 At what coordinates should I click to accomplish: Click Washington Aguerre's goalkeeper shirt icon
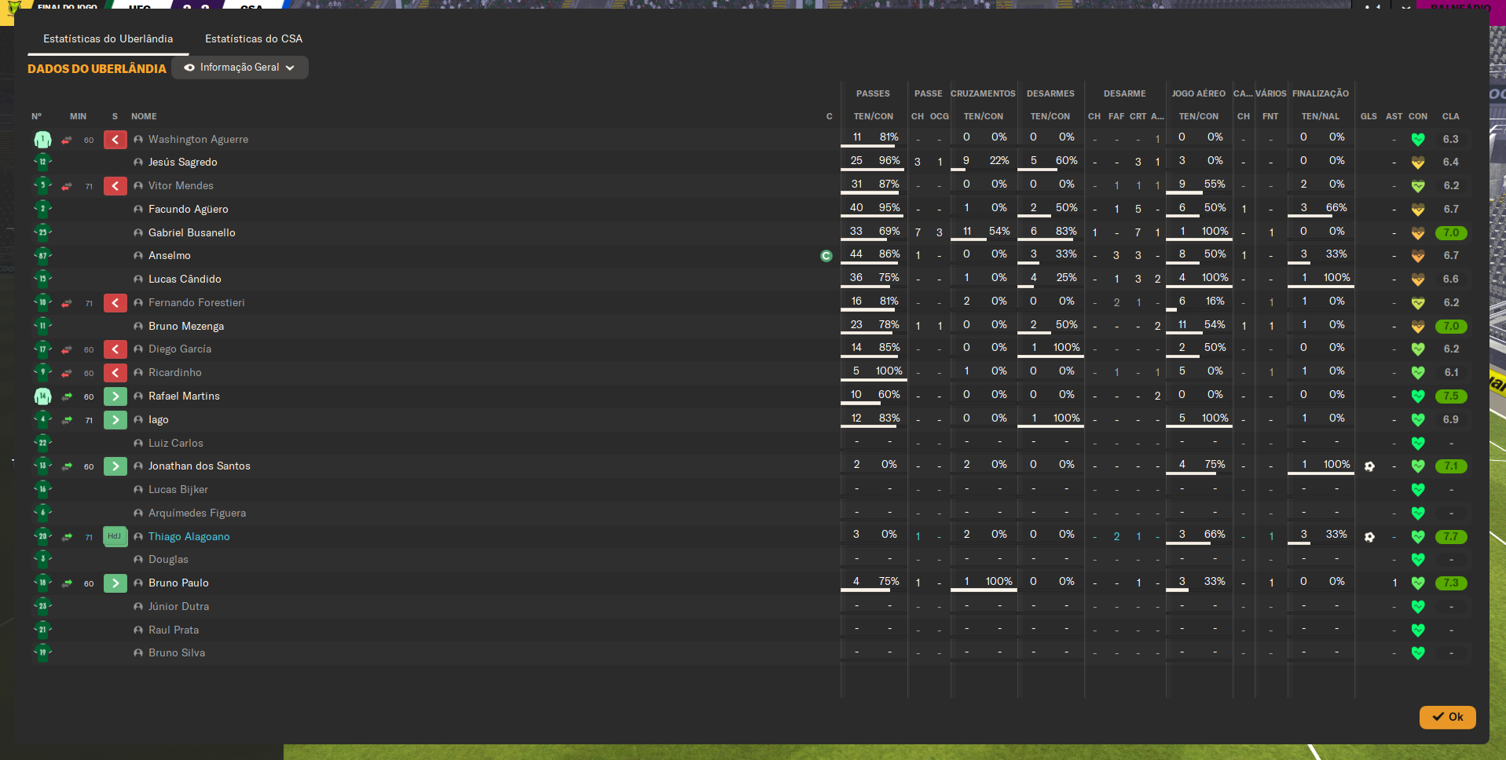[42, 140]
